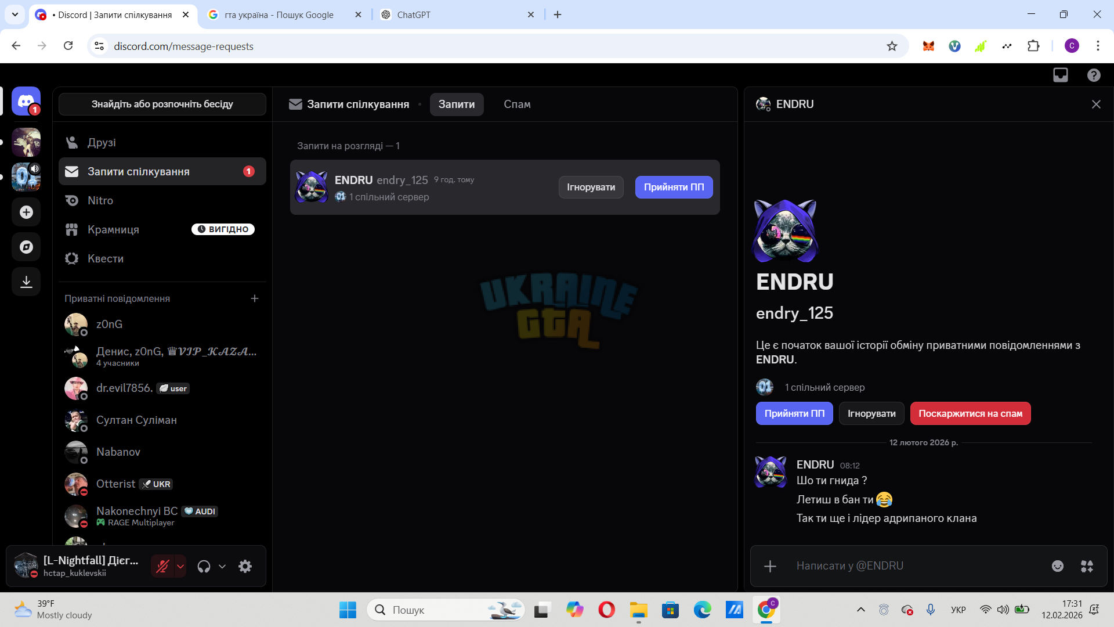Open Discord home direct messages icon
The image size is (1114, 627).
[x=26, y=102]
